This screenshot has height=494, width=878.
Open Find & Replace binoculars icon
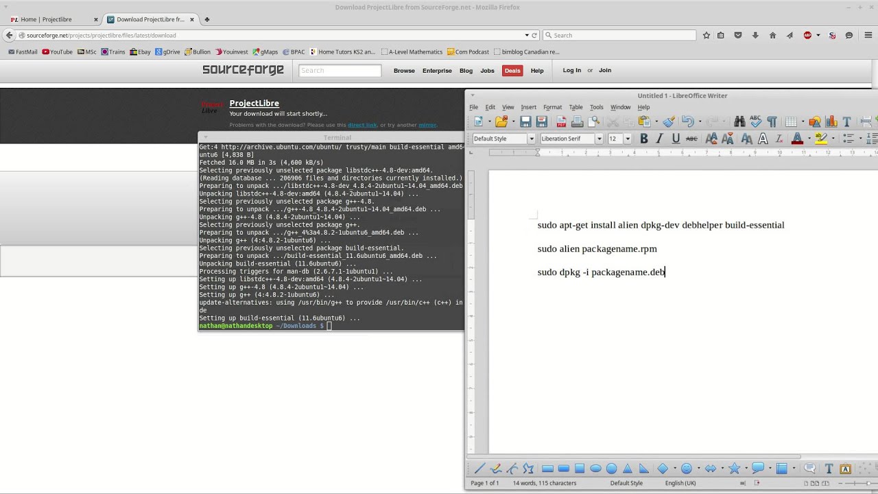(x=739, y=121)
